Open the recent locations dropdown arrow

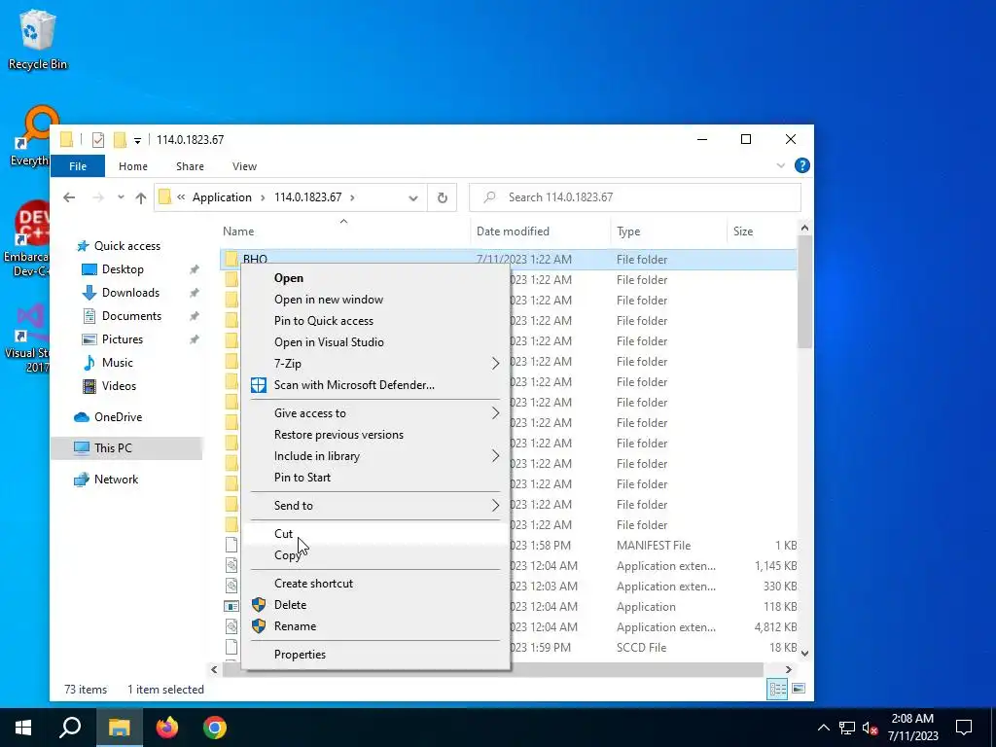point(121,197)
